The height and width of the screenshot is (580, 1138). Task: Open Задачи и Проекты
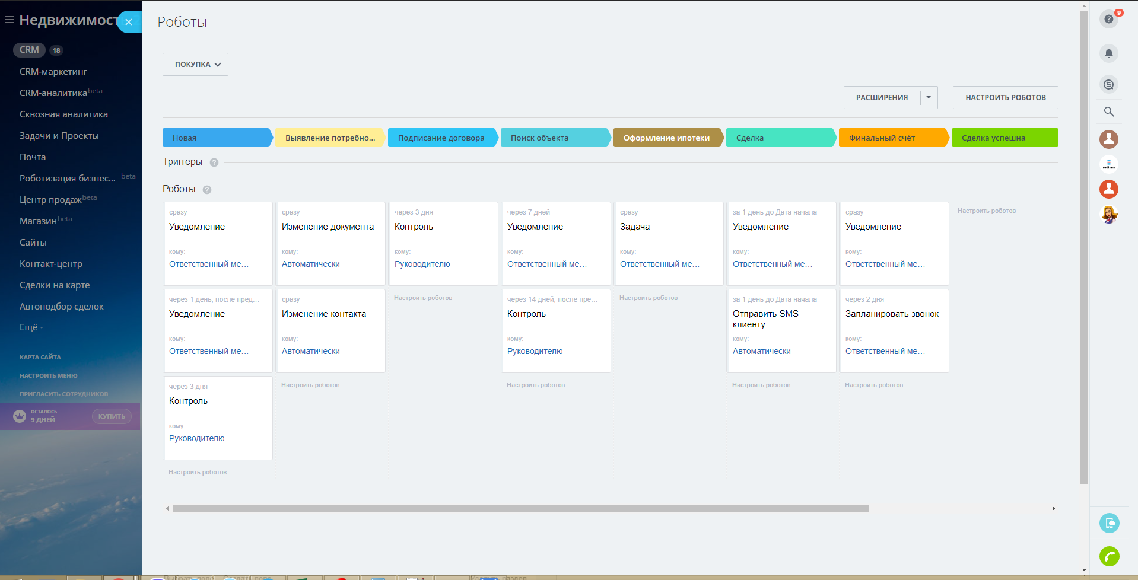pos(59,136)
